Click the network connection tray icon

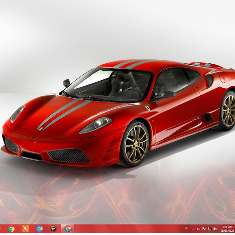(x=209, y=229)
